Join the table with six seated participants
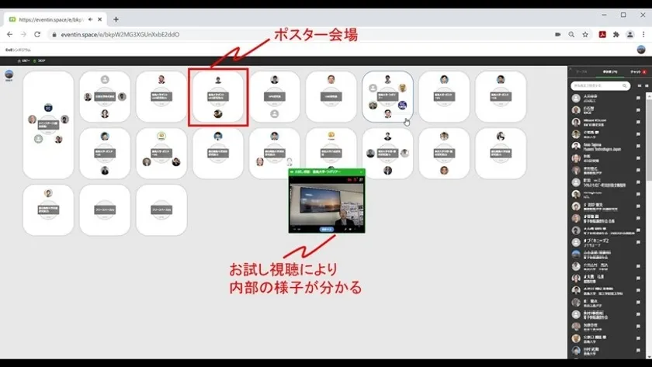Screen dimensions: 652x367 [x=387, y=96]
